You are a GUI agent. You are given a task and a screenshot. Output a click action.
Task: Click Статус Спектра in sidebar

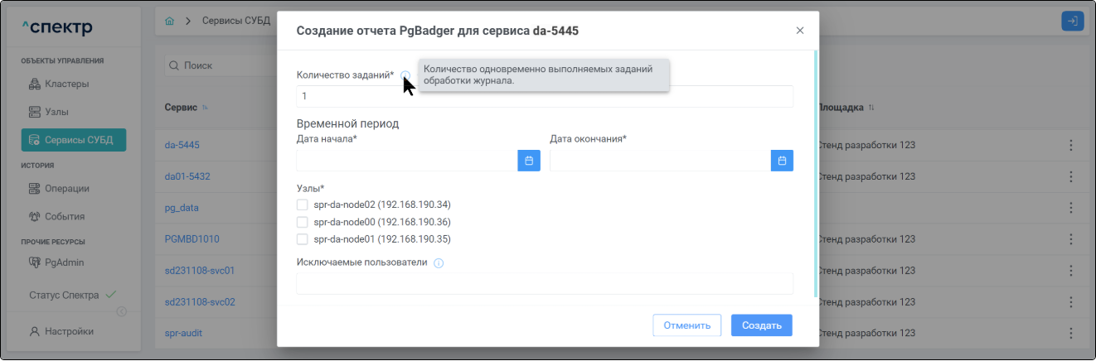[x=73, y=295]
